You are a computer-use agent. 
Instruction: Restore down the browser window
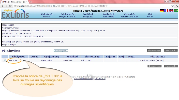pos(170,1)
